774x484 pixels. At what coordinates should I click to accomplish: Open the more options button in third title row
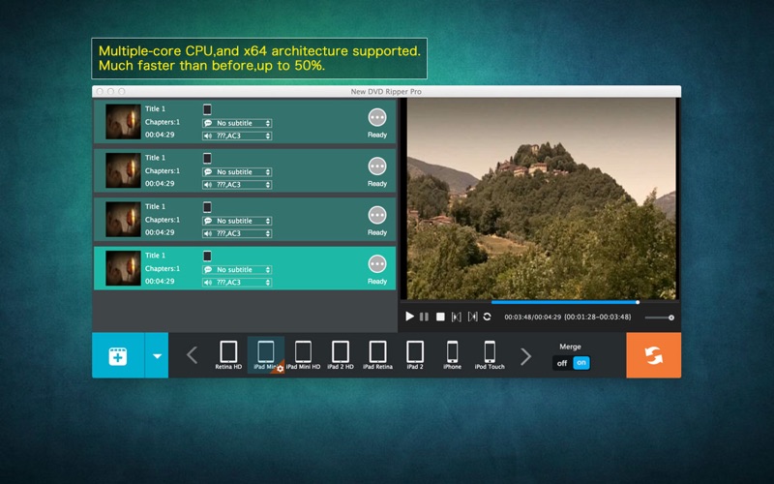(377, 215)
